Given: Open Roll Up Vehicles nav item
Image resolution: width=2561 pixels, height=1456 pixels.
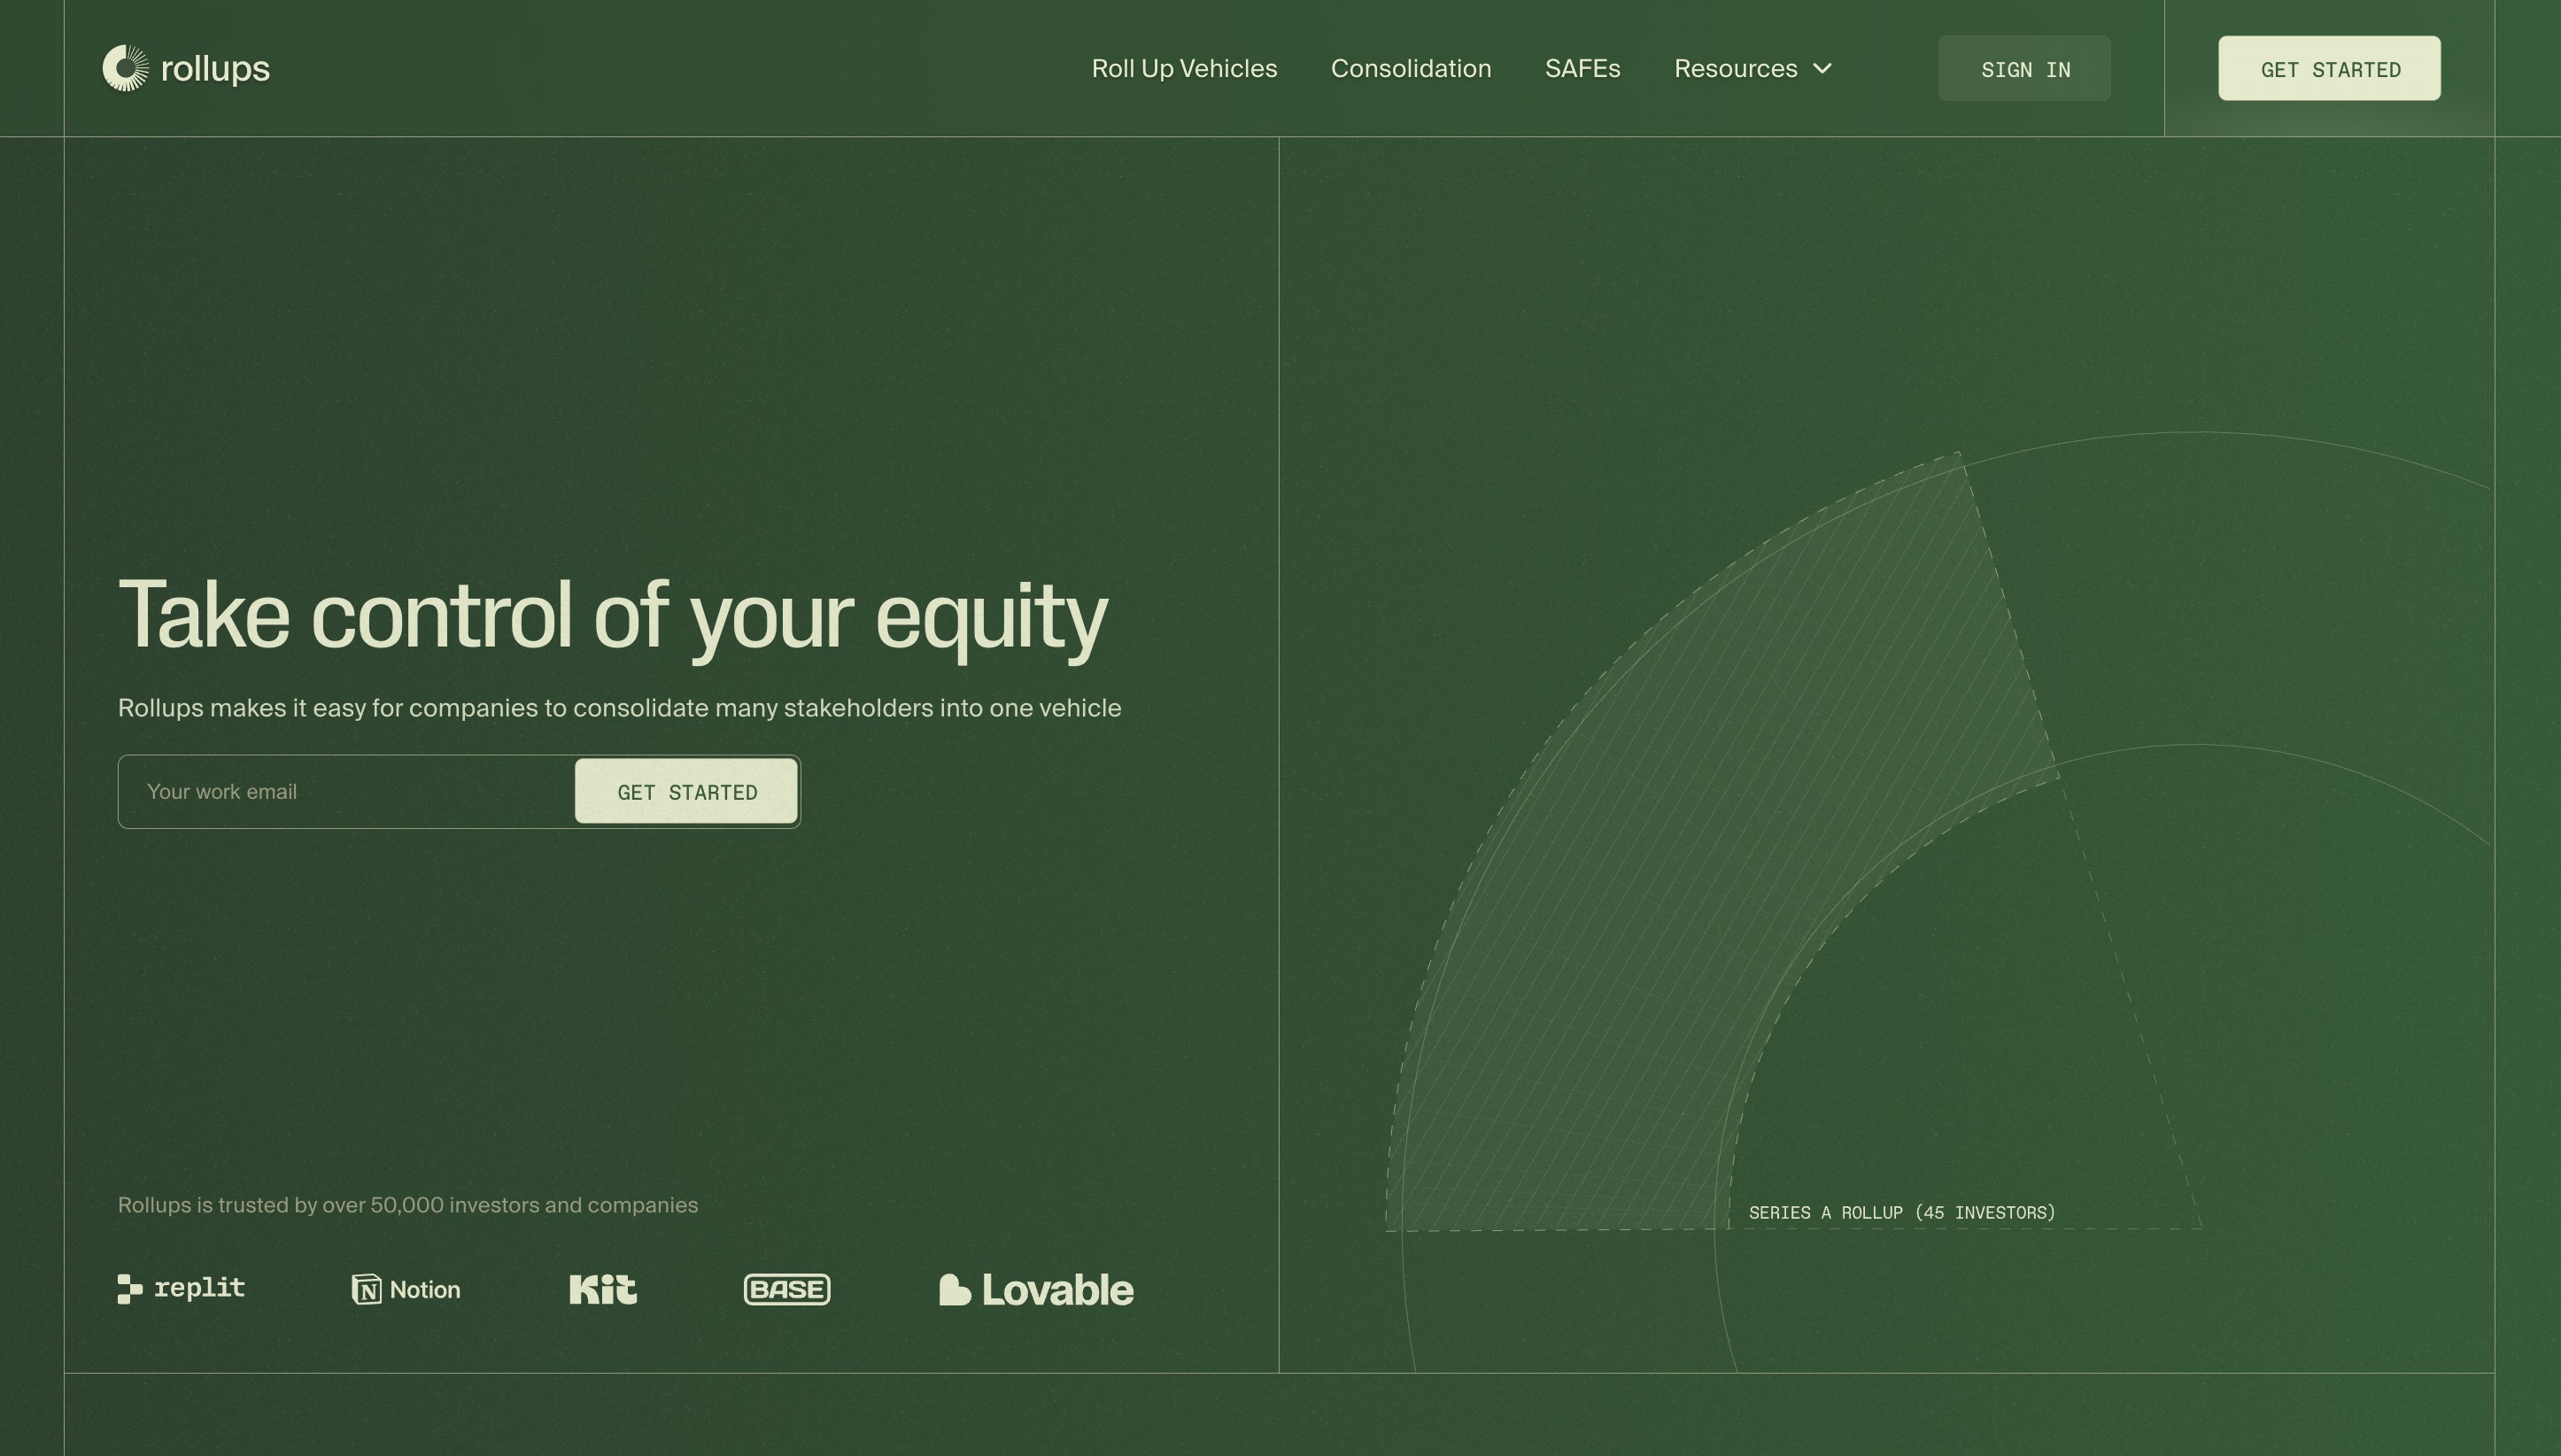Looking at the screenshot, I should pyautogui.click(x=1184, y=69).
